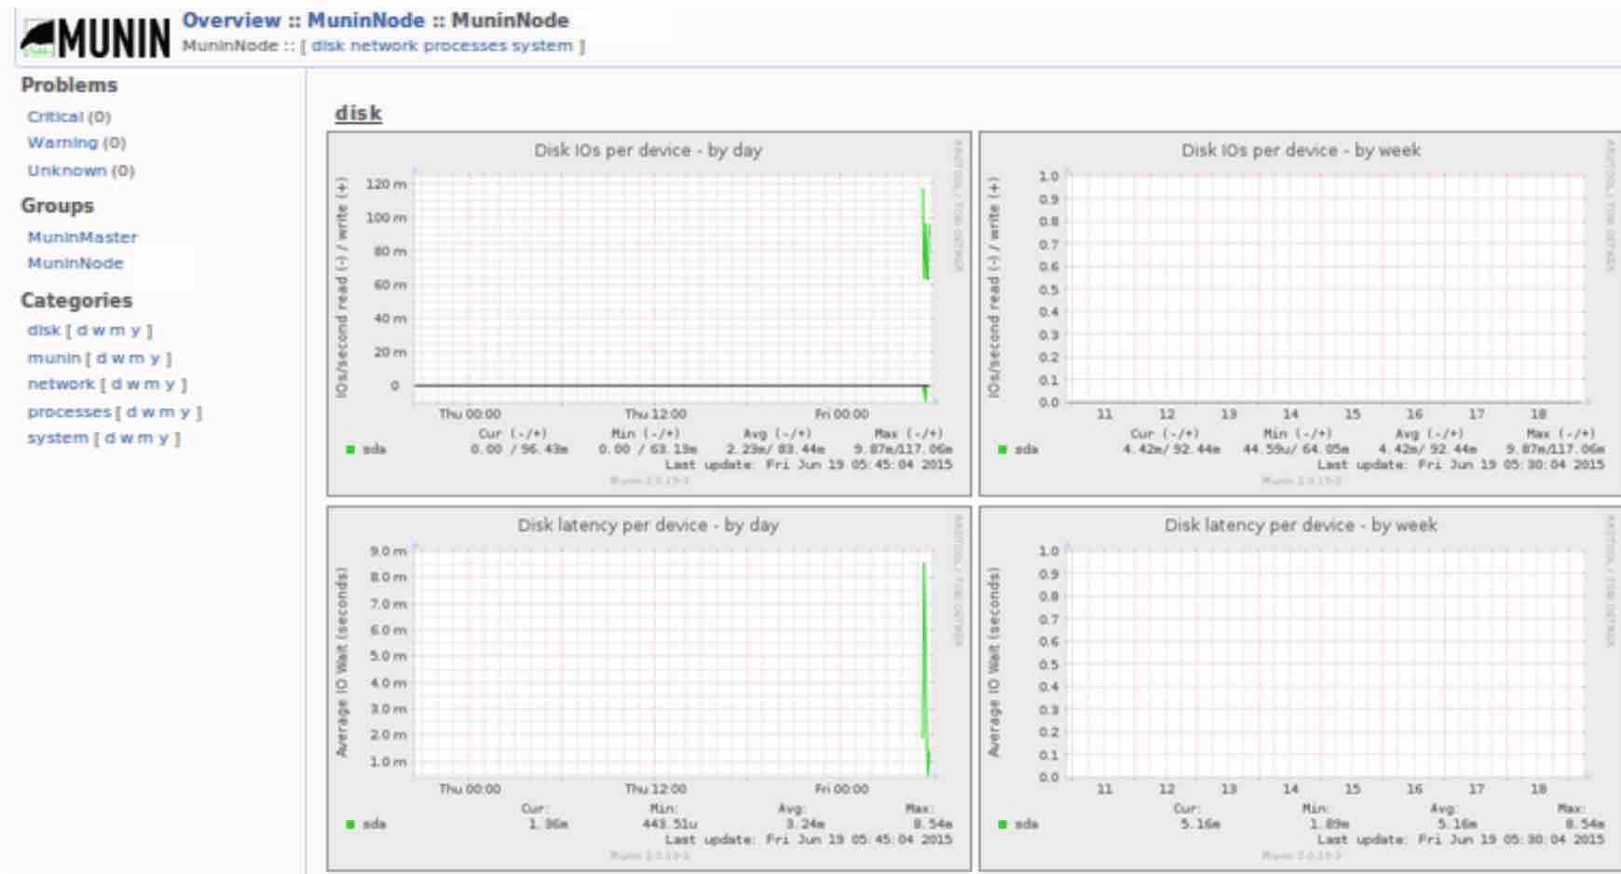The height and width of the screenshot is (874, 1621).
Task: Jump to processes via header bracket links
Action: (x=465, y=46)
